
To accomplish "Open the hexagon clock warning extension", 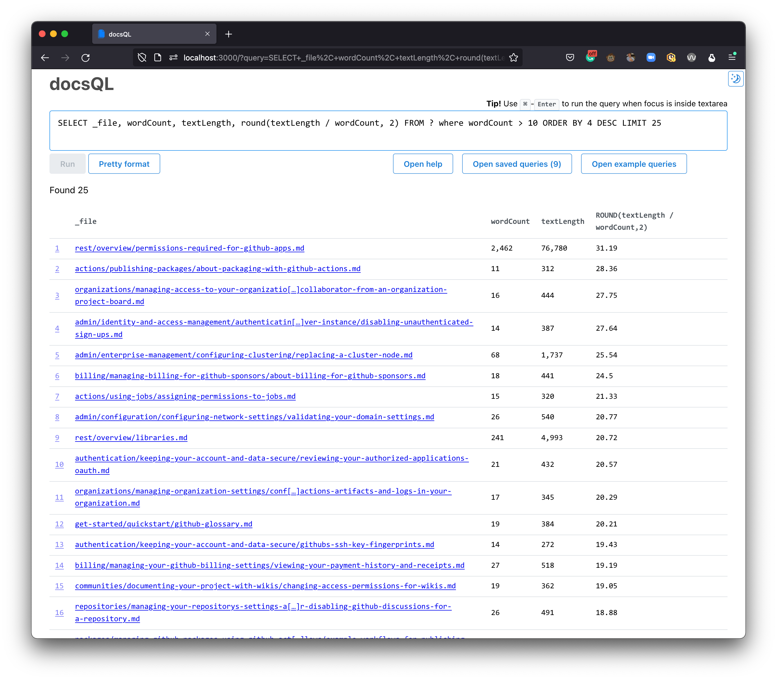I will (671, 58).
